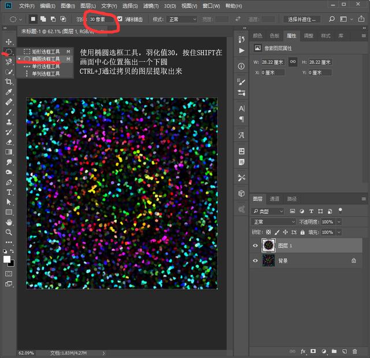The image size is (370, 358).
Task: Select the Eyedropper tool
Action: point(9,92)
